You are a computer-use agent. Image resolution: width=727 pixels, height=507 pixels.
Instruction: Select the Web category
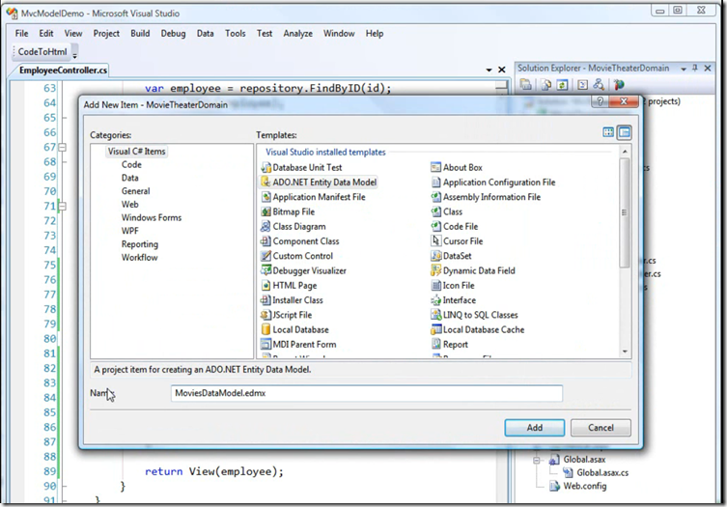129,204
